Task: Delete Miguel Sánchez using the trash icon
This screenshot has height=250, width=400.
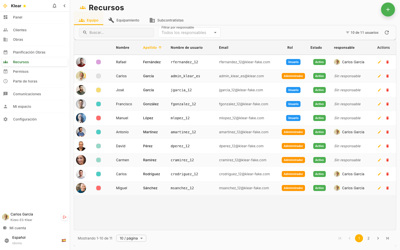Action: (387, 188)
